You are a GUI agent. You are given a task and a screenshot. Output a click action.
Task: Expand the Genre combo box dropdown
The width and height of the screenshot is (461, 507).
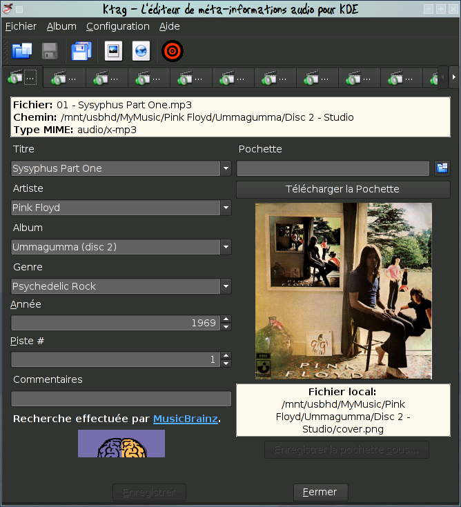point(226,286)
